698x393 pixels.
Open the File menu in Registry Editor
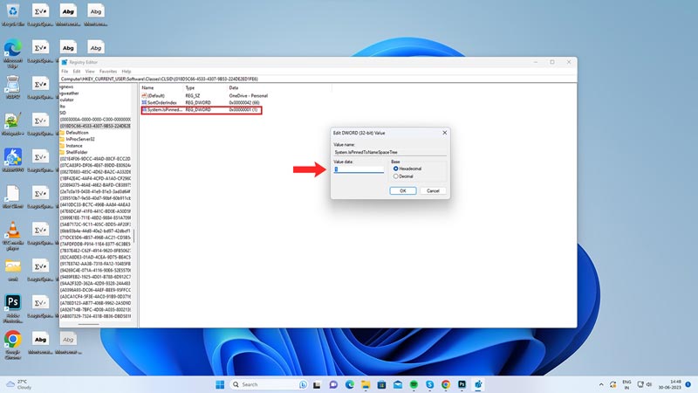(65, 72)
